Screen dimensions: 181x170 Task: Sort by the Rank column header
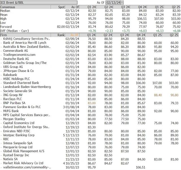coord(61,35)
